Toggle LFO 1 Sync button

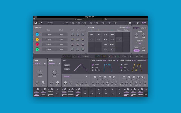coord(67,69)
